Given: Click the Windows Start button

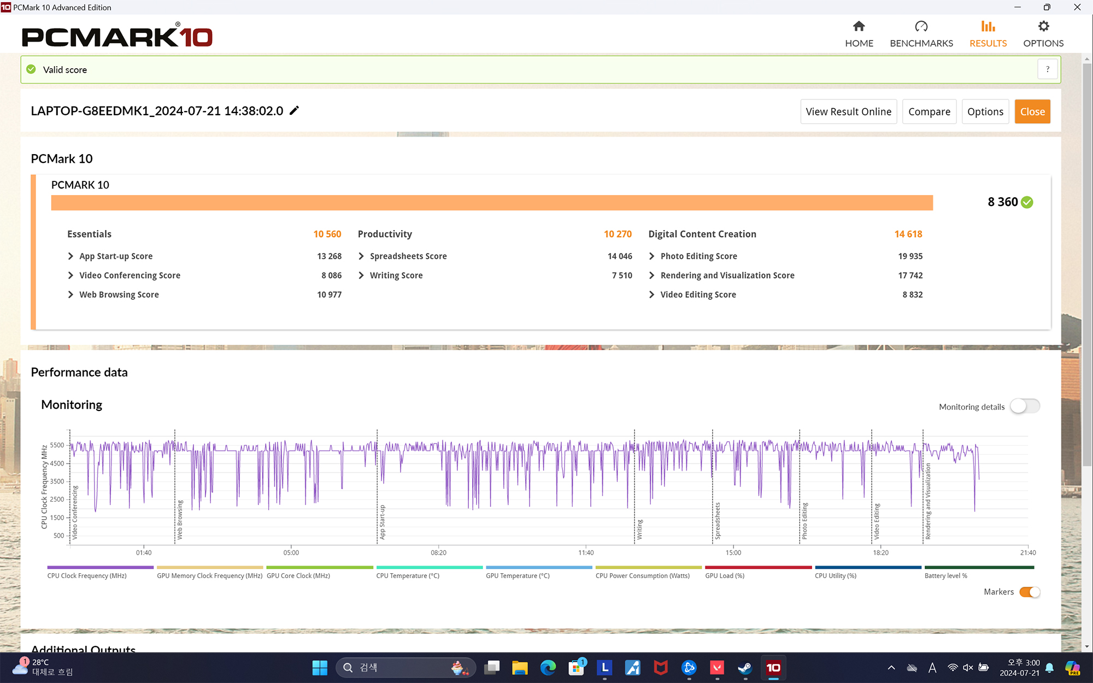Looking at the screenshot, I should (x=320, y=667).
